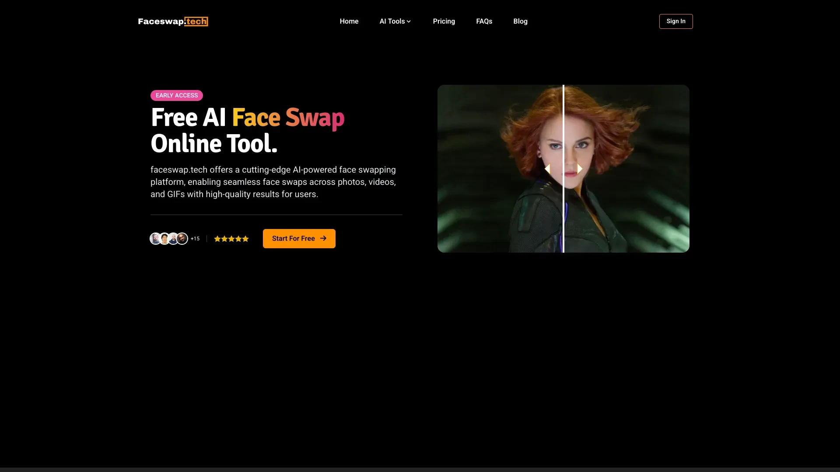Screen dimensions: 840x472
Task: Click the Sign In button icon area
Action: click(675, 21)
